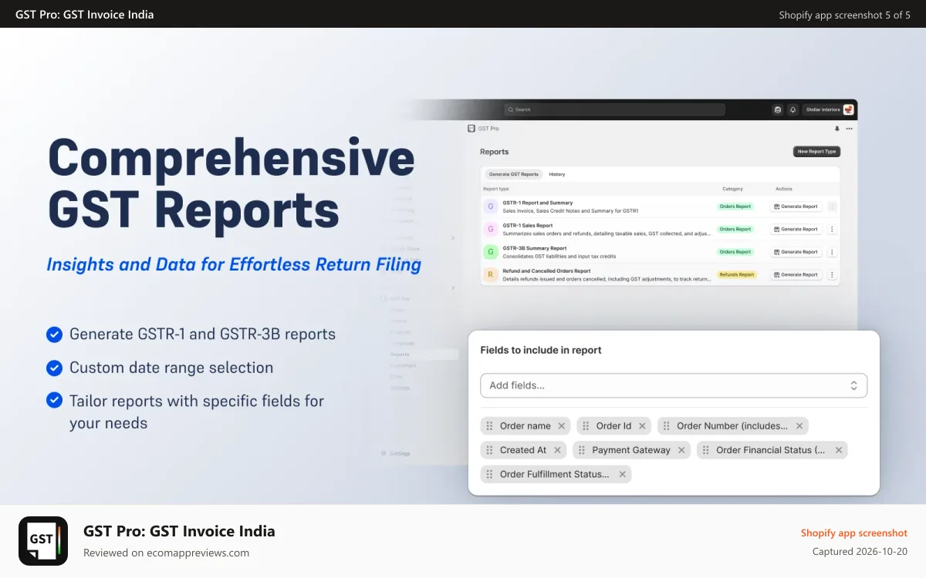Switch to the History tab
The image size is (926, 578).
click(x=557, y=174)
